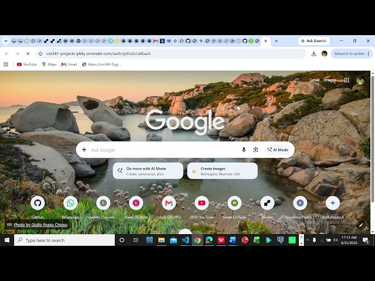Screen dimensions: 375x281
Task: Open Chrome's three-dot menu
Action: [x=369, y=53]
